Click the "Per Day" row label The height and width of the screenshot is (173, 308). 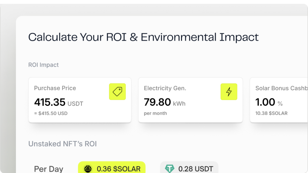pyautogui.click(x=48, y=169)
